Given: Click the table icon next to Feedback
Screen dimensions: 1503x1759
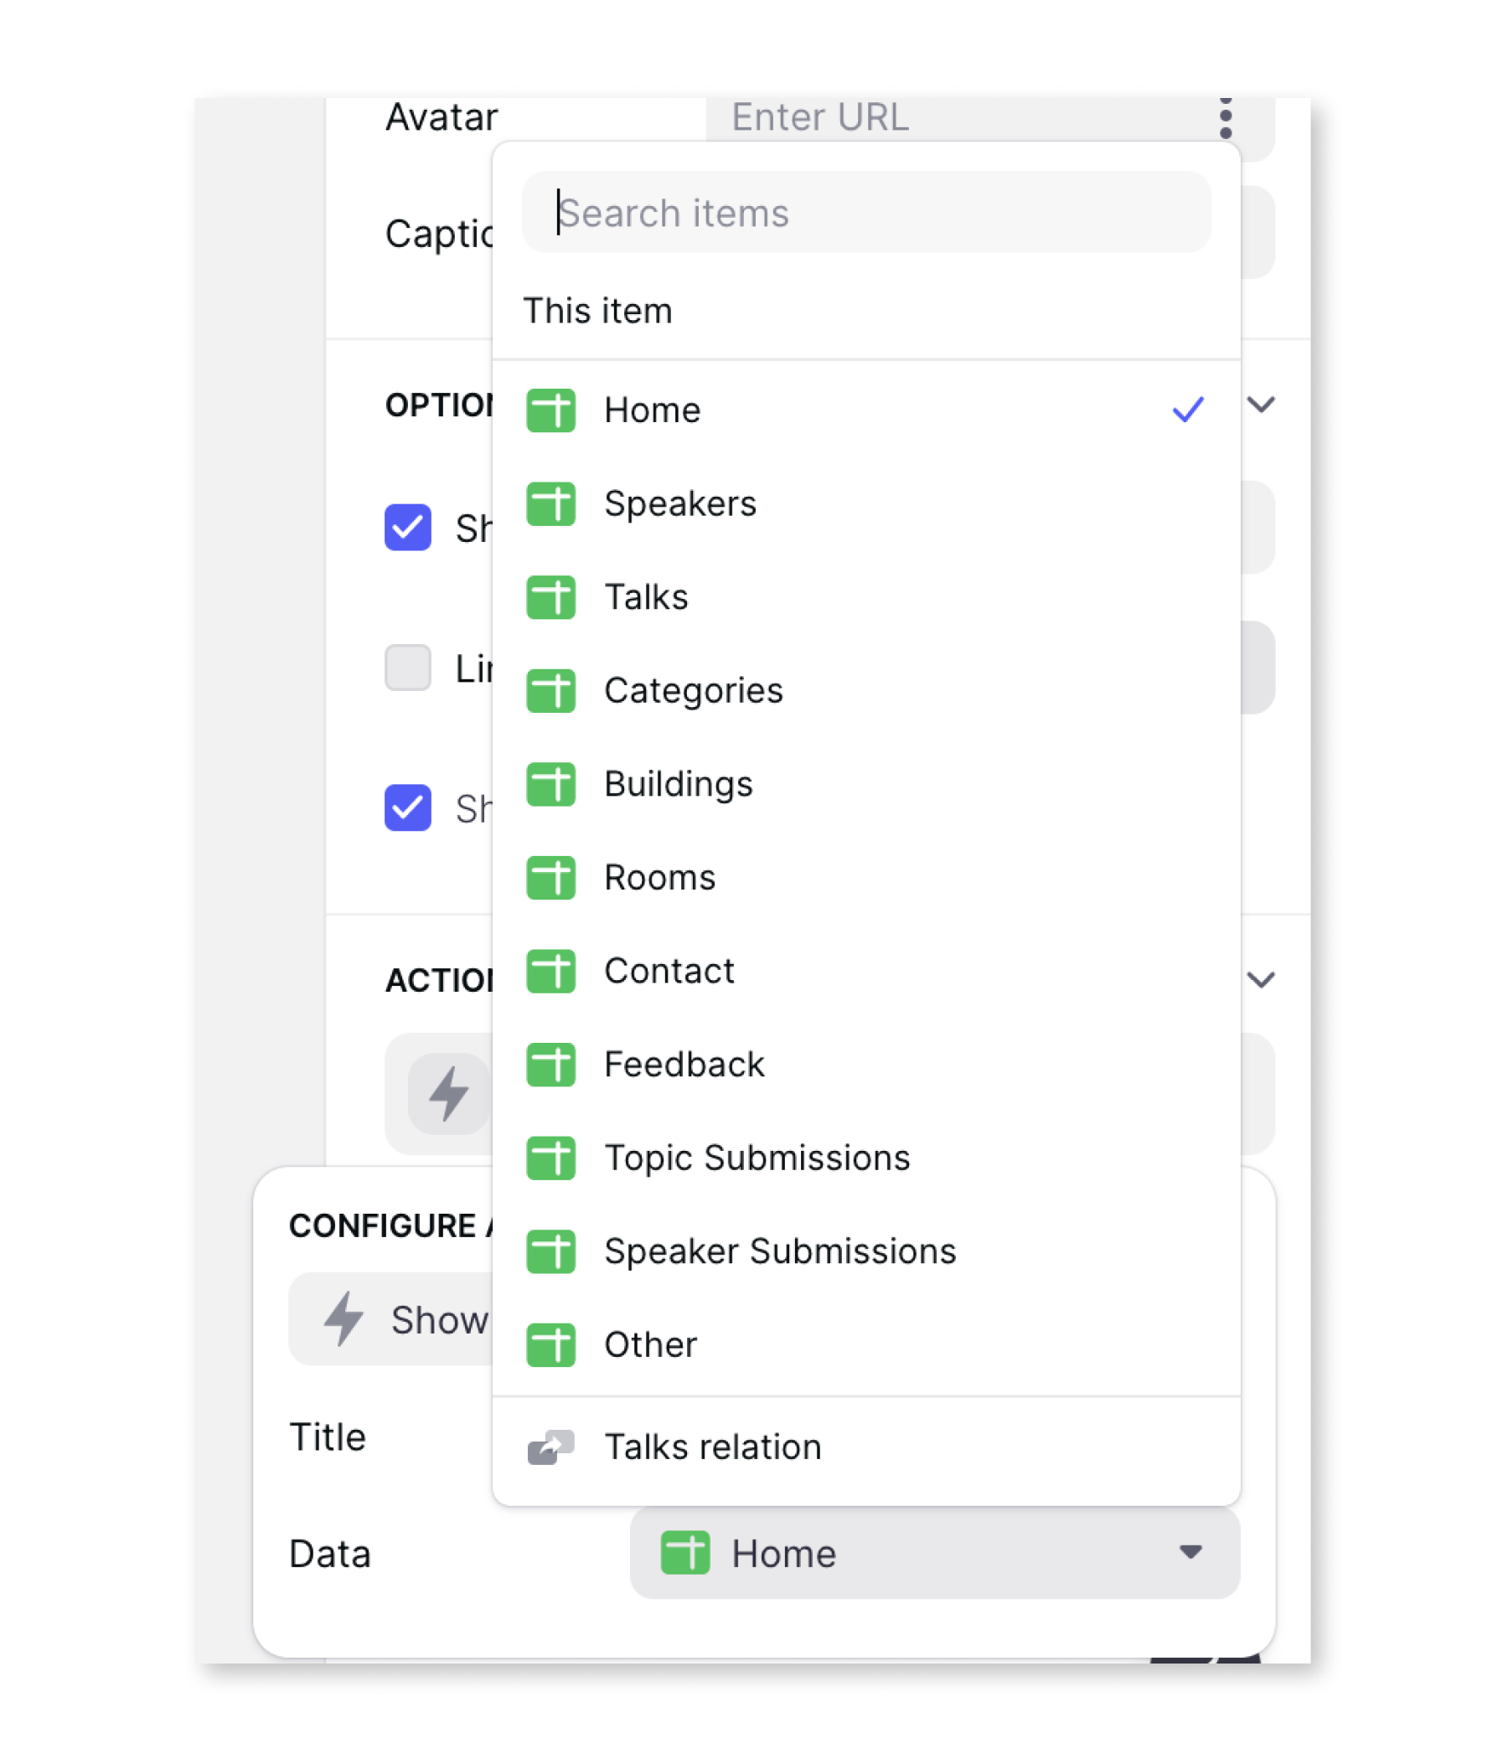Looking at the screenshot, I should [x=550, y=1064].
